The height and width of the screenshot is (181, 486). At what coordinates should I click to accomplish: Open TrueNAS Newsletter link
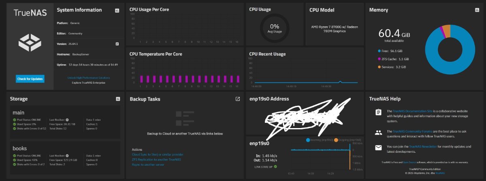click(423, 146)
